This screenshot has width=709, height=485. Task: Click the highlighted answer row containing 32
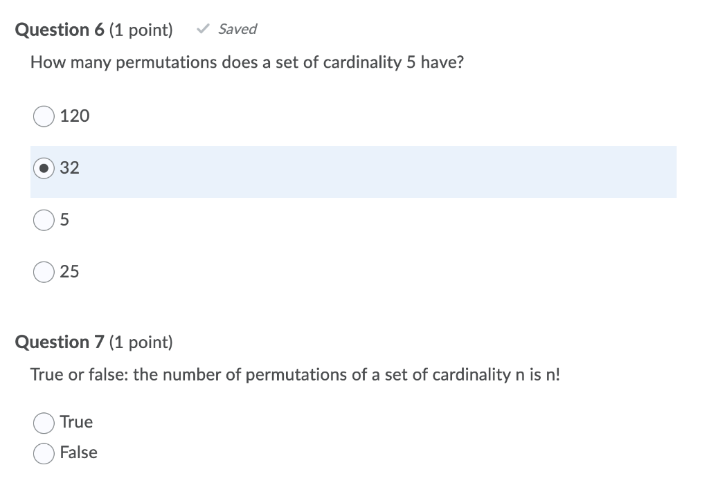346,172
